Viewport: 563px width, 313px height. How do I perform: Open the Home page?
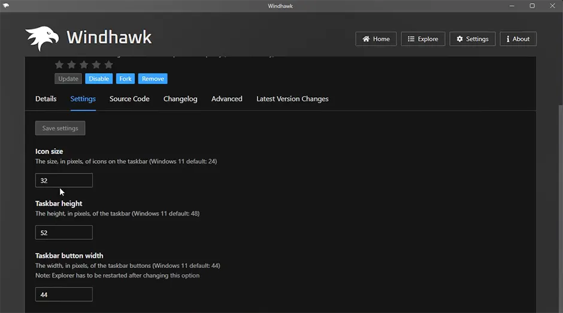pos(376,39)
